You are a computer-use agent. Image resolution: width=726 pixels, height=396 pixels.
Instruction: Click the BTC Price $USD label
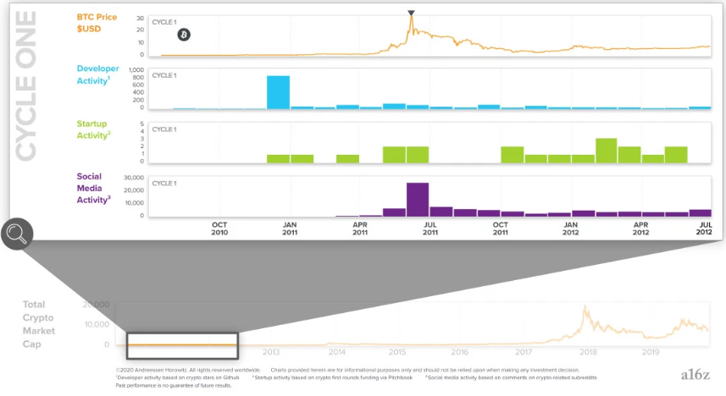tap(97, 22)
